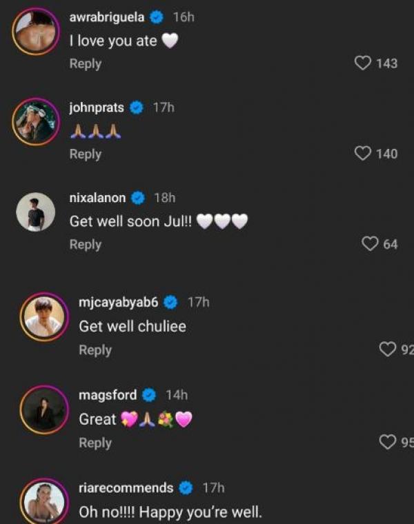Like nixalanon's "Get well soon Jul" comment

(371, 244)
